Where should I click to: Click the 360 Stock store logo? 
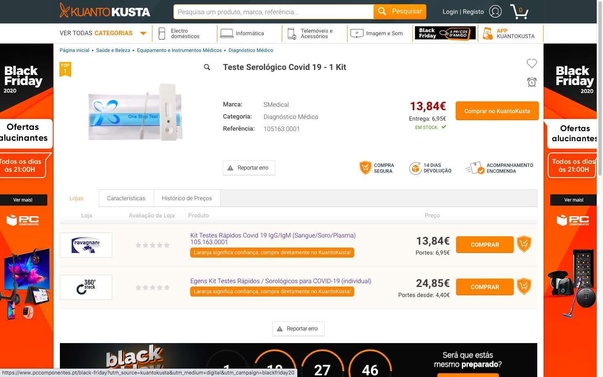86,287
